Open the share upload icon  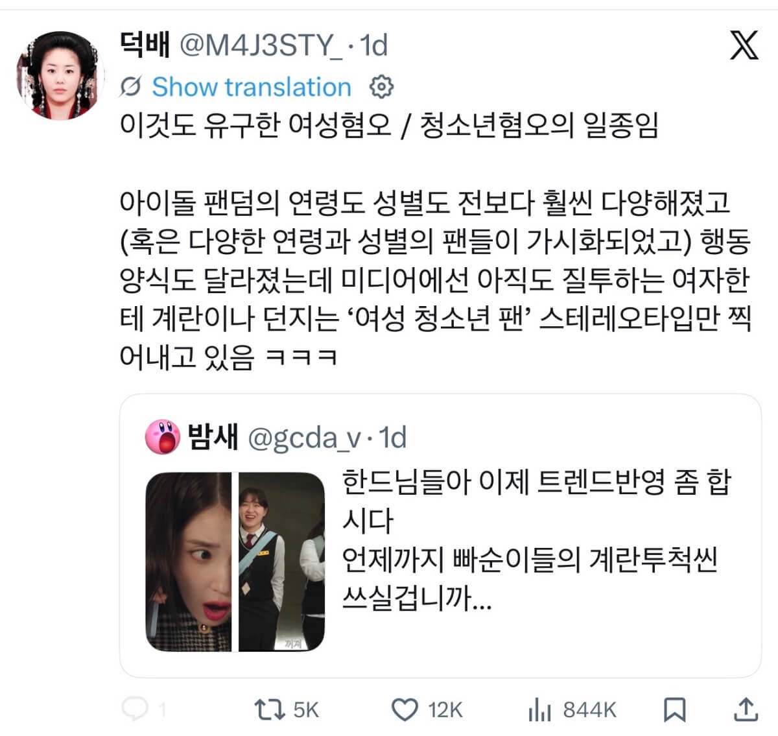tap(746, 709)
